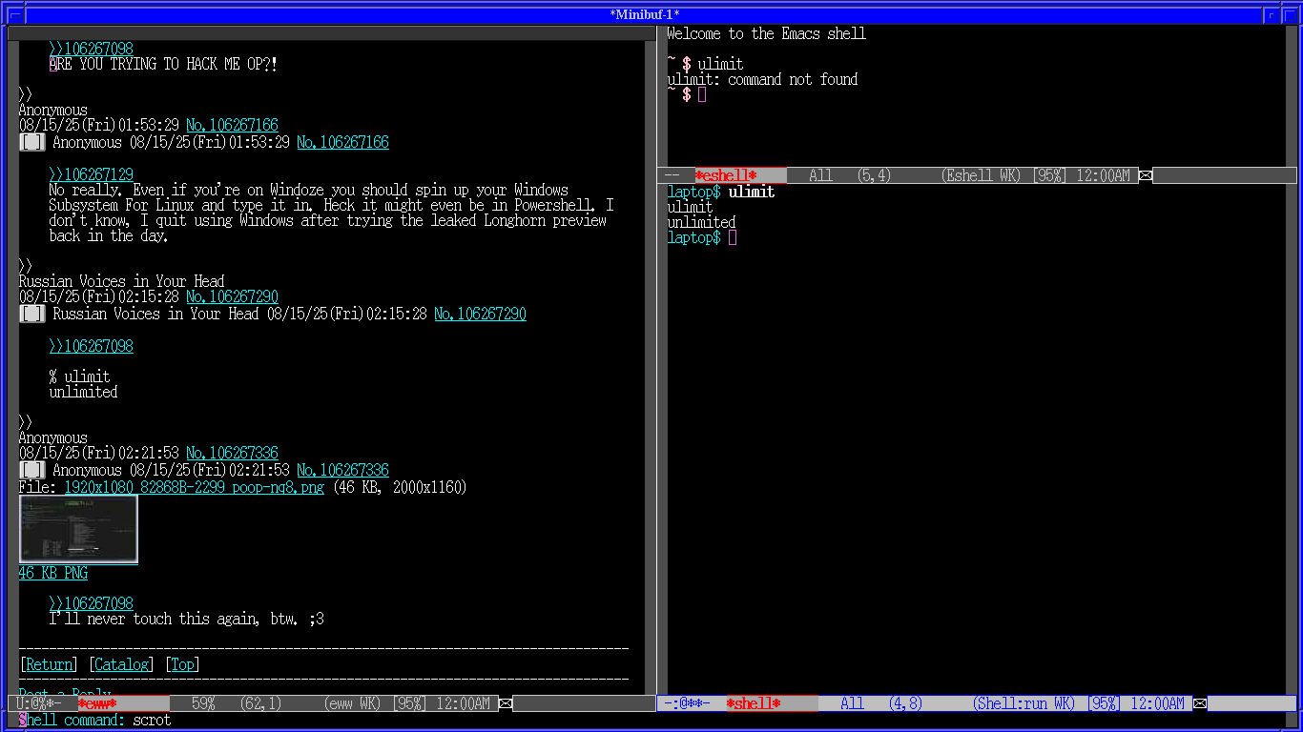Click the *eww* buffer name in mode line
The image size is (1303, 732).
point(97,704)
